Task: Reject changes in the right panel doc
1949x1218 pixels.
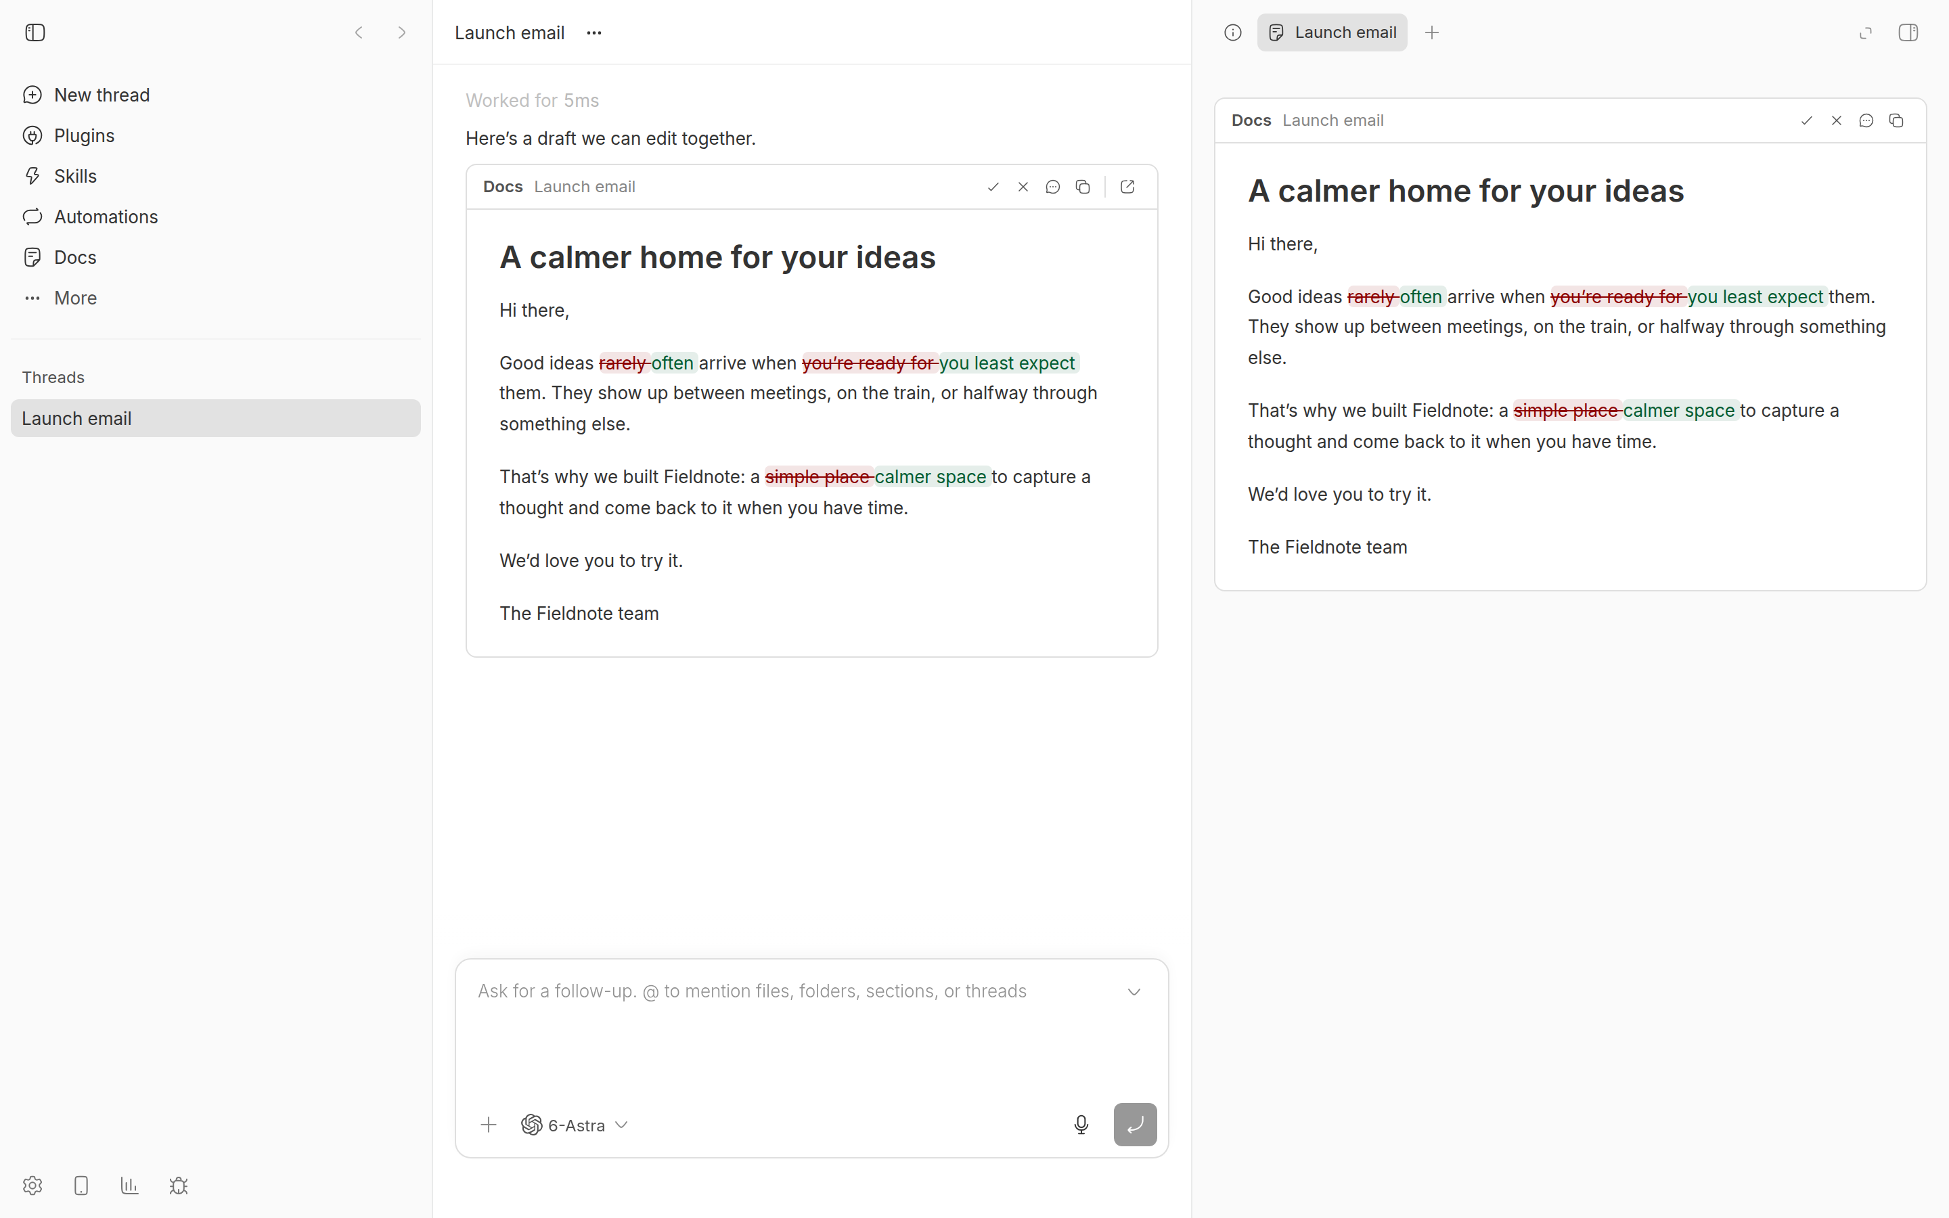Action: coord(1836,121)
